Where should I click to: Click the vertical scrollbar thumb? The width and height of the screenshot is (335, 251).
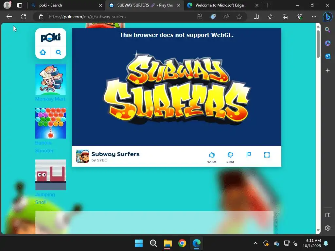[318, 44]
